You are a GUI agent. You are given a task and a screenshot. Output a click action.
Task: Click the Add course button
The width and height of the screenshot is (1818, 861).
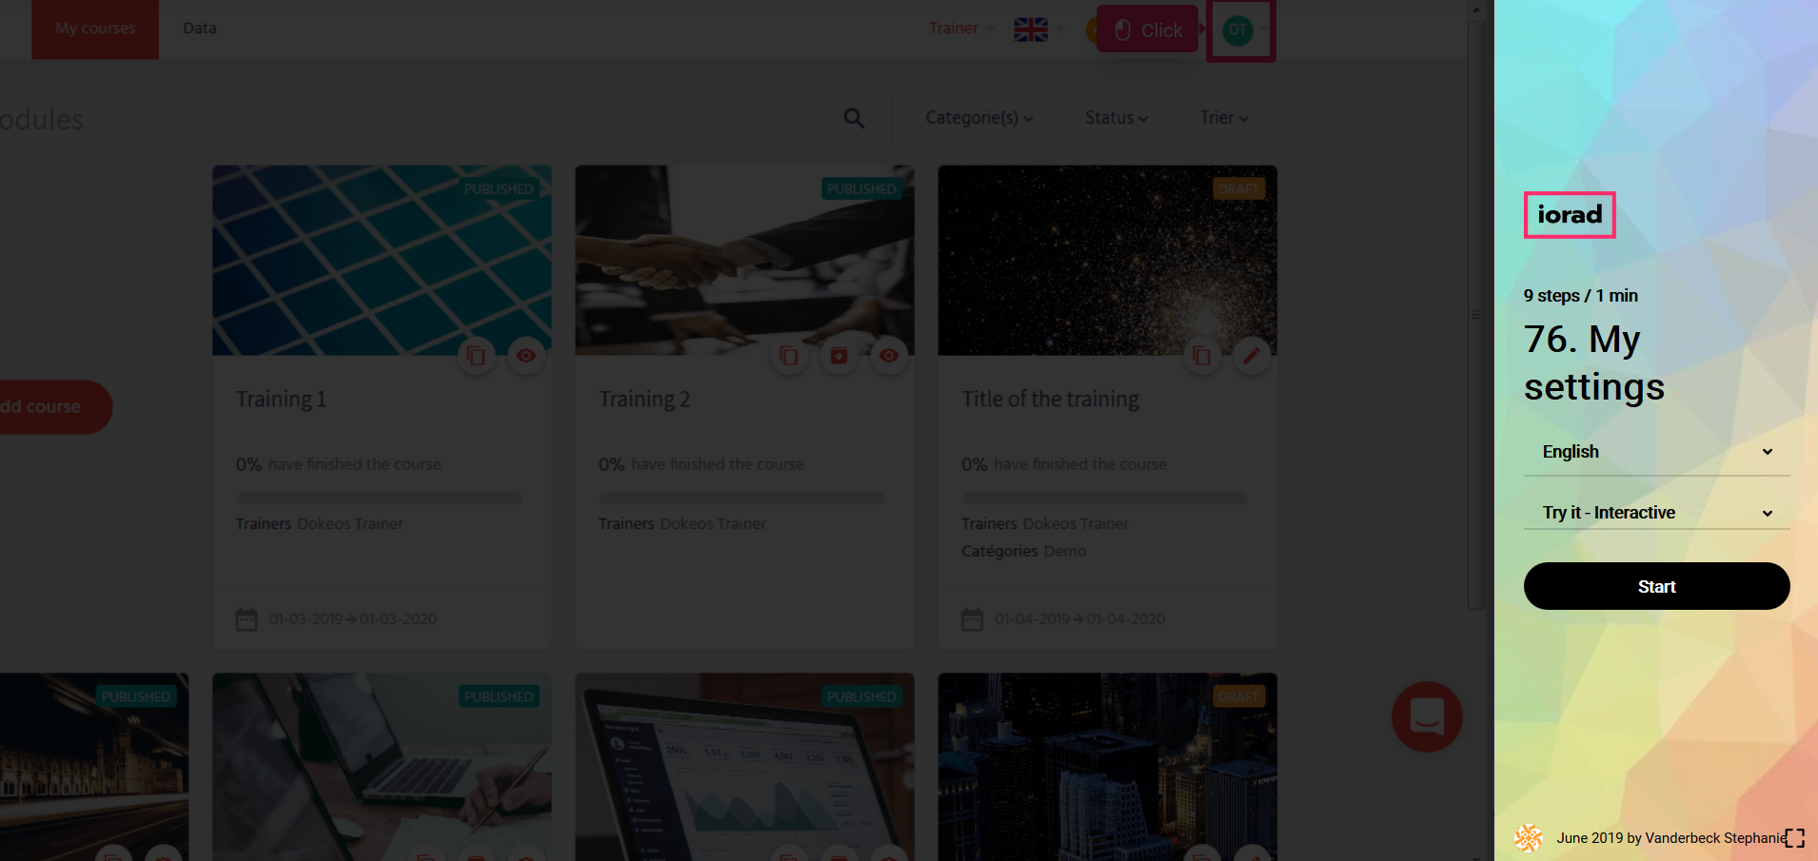46,407
